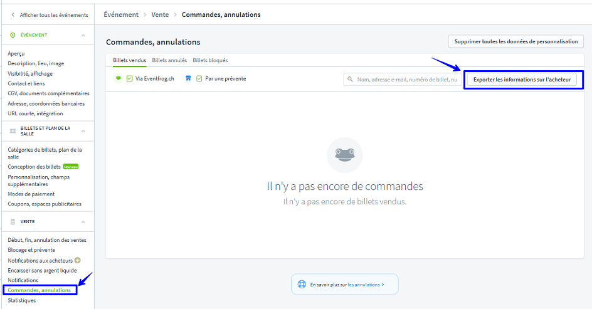Image resolution: width=592 pixels, height=309 pixels.
Task: Click Exporter les informations sur l'acheteur
Action: coord(522,80)
